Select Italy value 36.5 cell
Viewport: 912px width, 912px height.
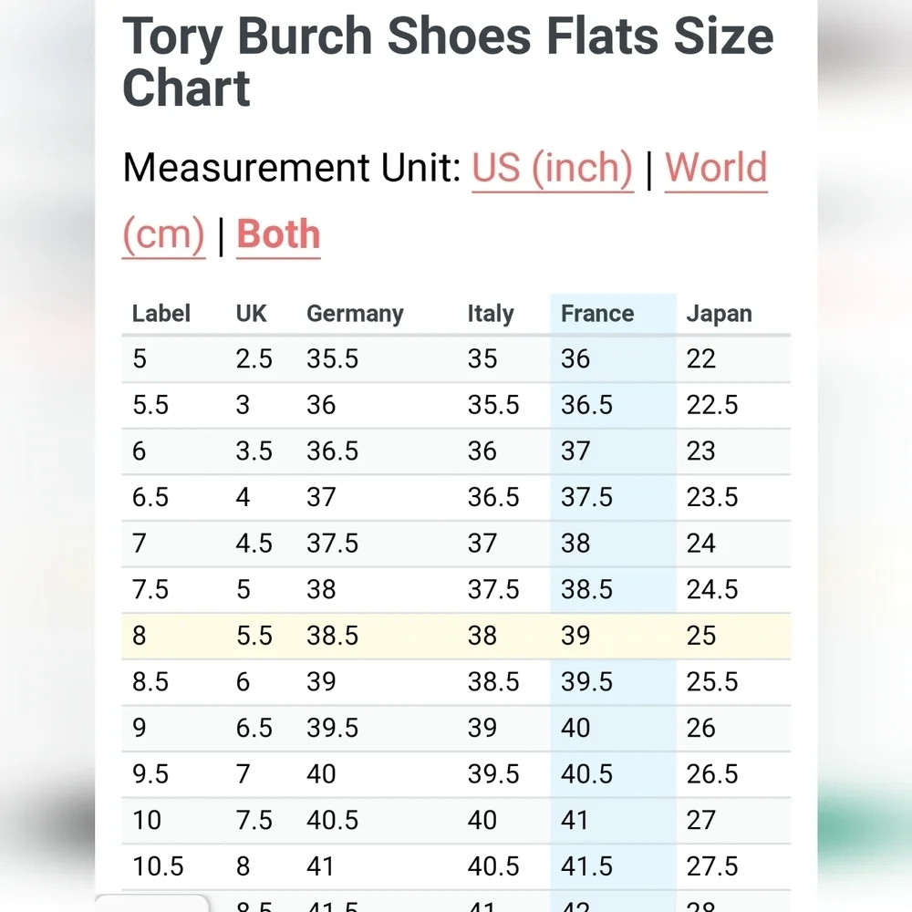[493, 497]
